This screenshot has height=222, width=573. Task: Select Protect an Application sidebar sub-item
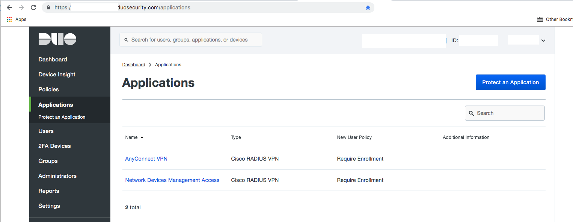coord(62,117)
